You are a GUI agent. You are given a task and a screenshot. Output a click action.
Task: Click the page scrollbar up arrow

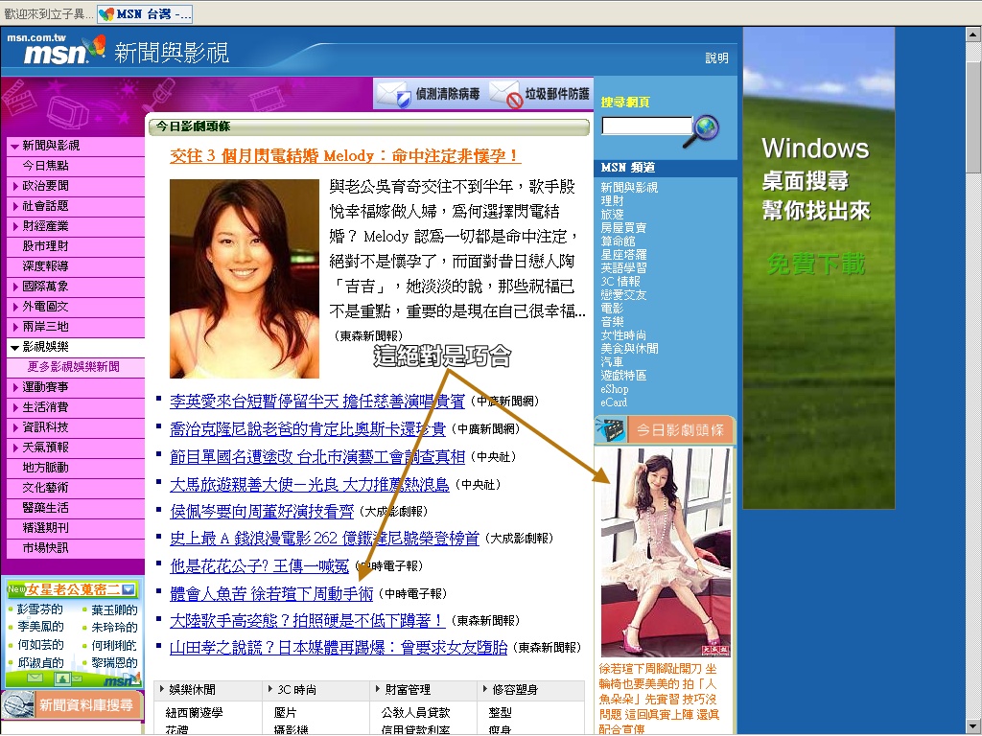tap(974, 34)
